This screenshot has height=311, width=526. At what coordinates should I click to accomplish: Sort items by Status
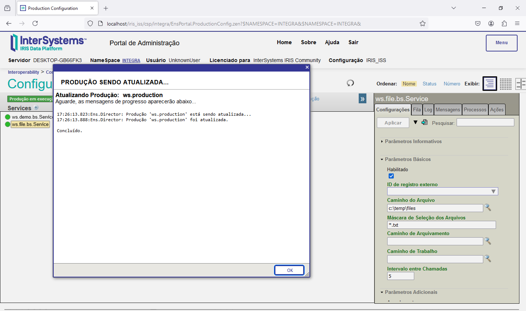pyautogui.click(x=429, y=84)
